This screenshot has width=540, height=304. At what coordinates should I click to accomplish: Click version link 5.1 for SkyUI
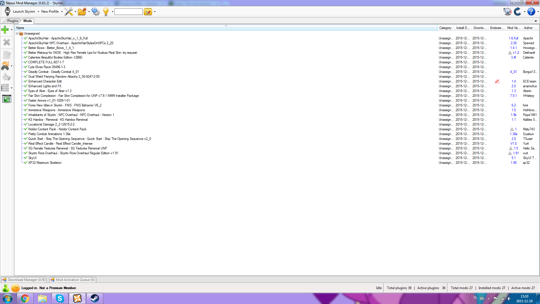(514, 158)
